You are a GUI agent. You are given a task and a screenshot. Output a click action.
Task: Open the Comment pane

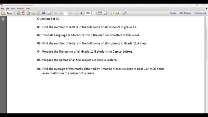(201, 13)
